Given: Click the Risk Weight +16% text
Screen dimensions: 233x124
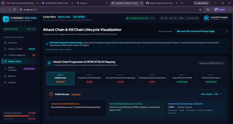Looking at the screenshot, I should coord(210,94).
